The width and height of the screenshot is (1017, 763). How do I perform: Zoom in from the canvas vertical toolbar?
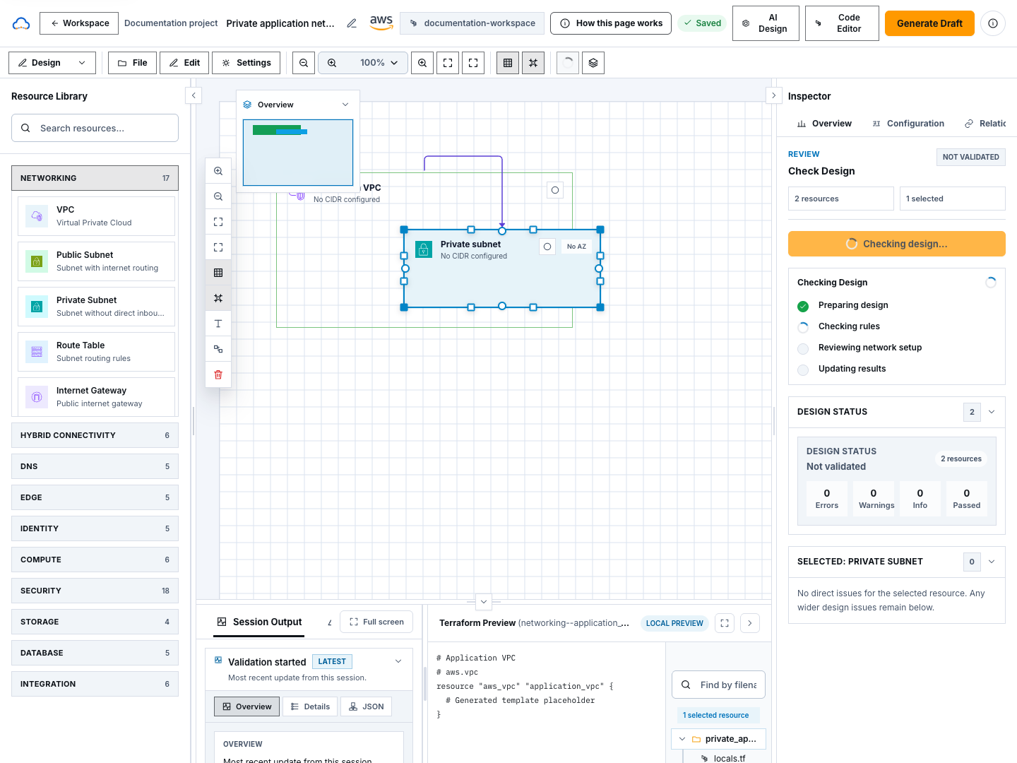(x=218, y=171)
